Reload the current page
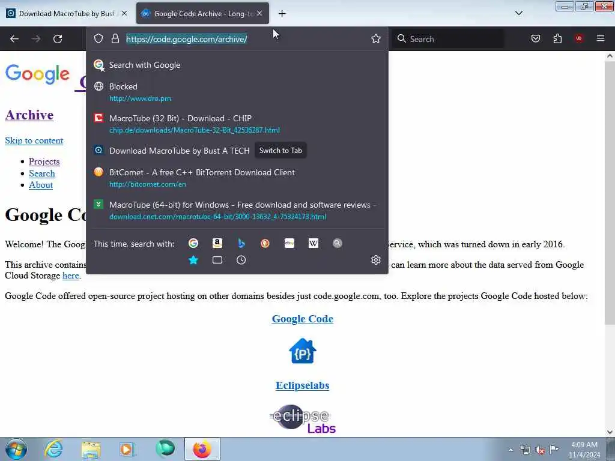This screenshot has width=615, height=461. point(58,39)
